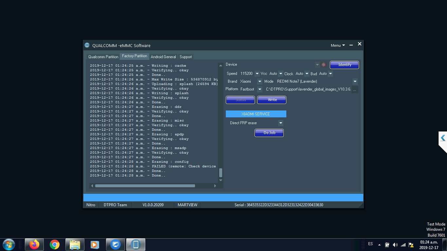Switch to the Android General tab

coord(163,57)
